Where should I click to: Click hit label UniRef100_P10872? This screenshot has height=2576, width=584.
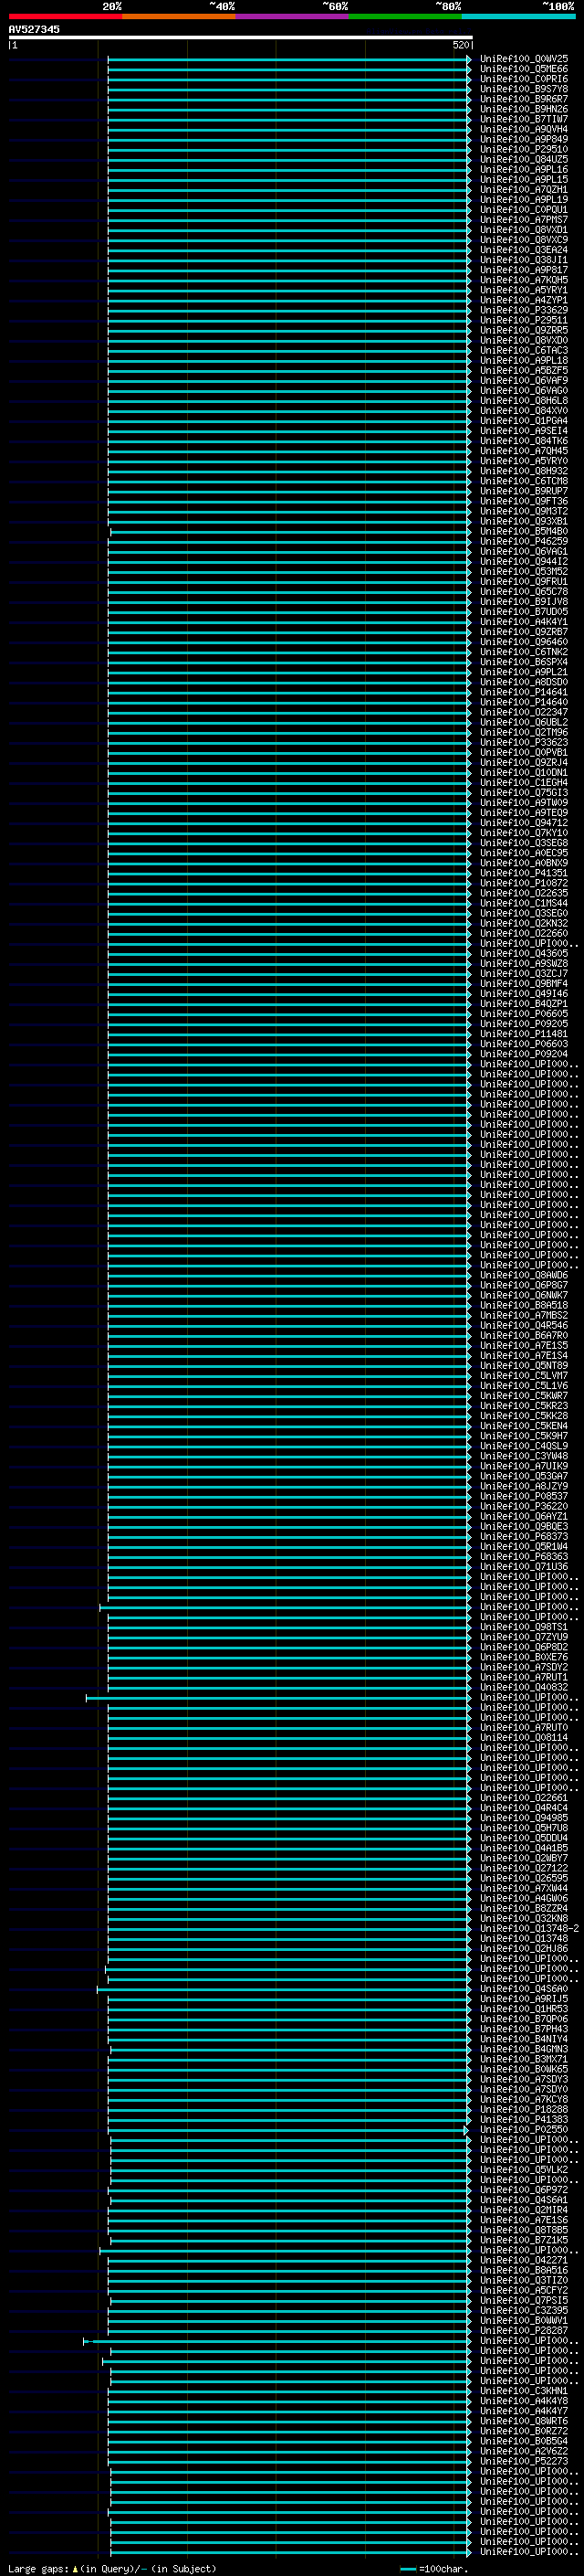tap(524, 883)
